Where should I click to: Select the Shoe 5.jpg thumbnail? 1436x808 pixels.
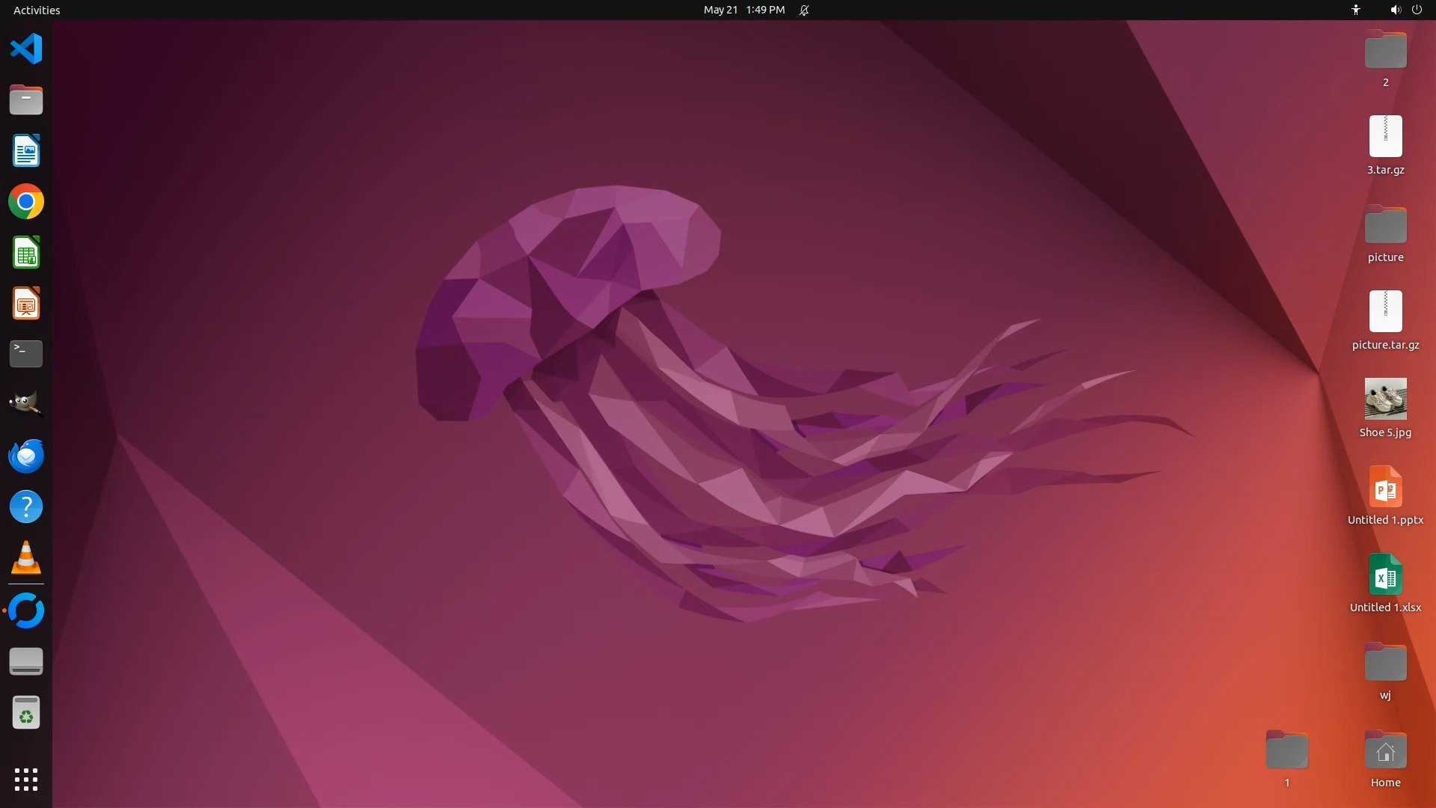point(1385,399)
